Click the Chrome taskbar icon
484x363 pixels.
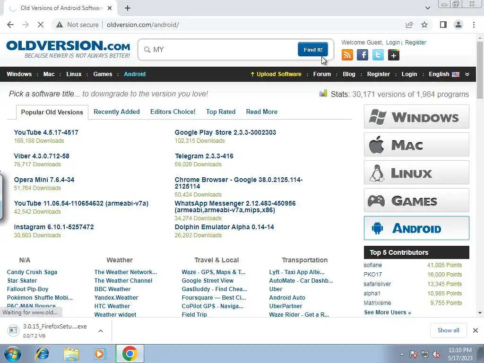click(x=130, y=354)
